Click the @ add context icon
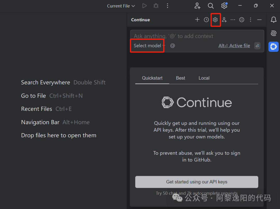 [172, 46]
